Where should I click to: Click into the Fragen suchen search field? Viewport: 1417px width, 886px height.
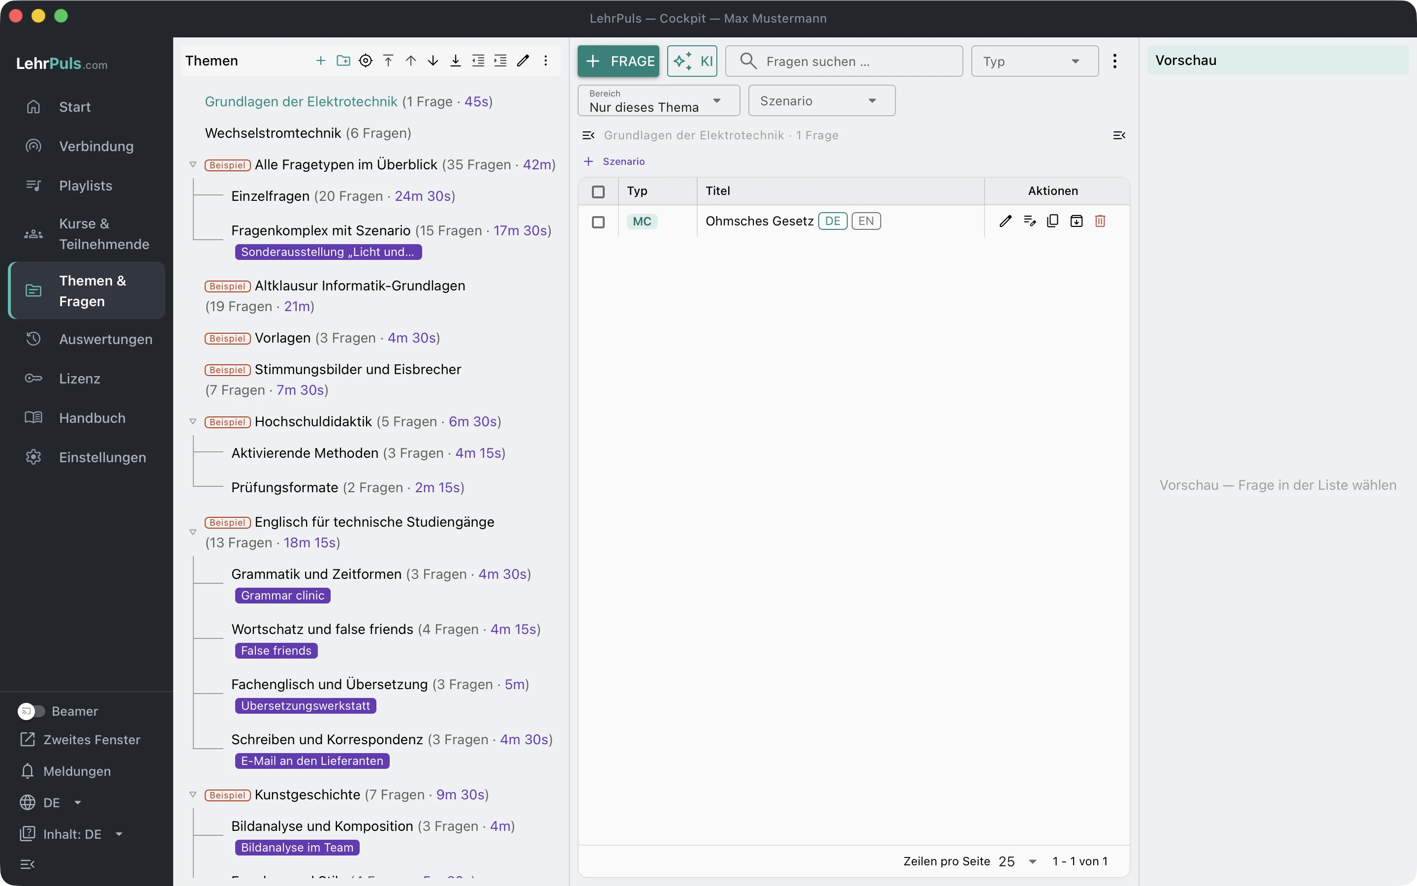844,61
